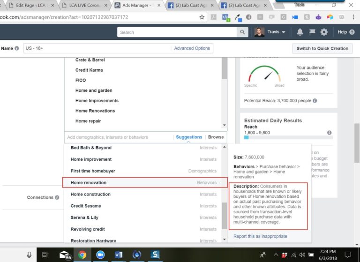This screenshot has width=360, height=262.
Task: Click info icon beside Potential Reach
Action: [315, 101]
